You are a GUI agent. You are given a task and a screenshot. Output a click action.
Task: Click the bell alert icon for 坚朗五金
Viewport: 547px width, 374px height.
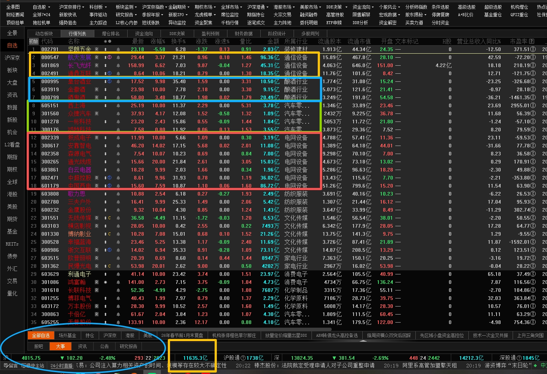(x=118, y=49)
